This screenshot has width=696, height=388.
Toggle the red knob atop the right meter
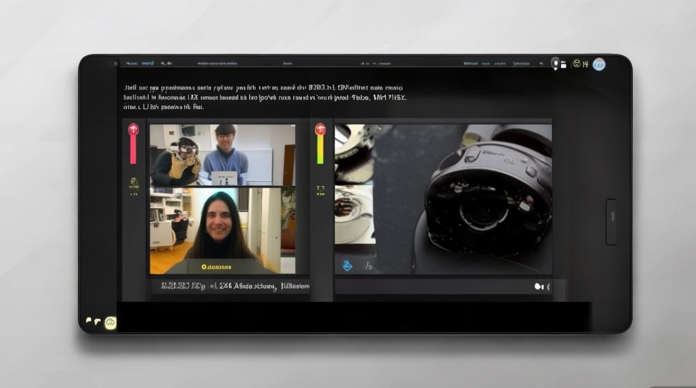320,128
